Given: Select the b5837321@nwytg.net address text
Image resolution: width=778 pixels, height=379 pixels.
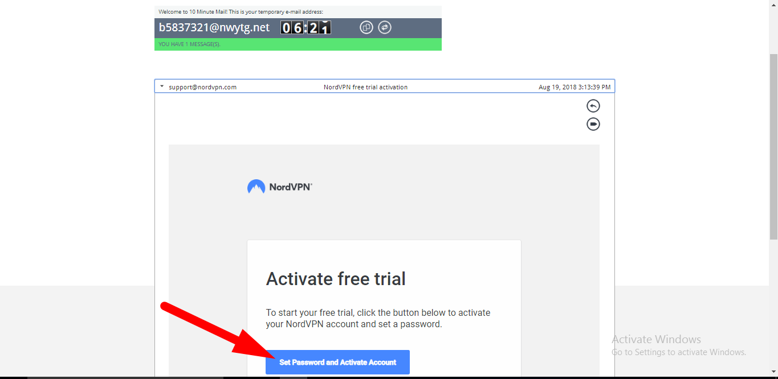Looking at the screenshot, I should click(214, 27).
